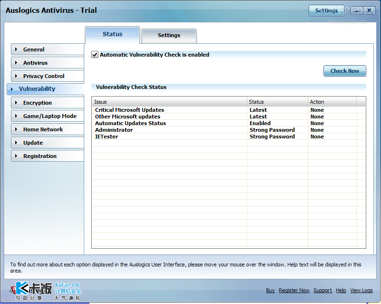381x304 pixels.
Task: Click the Game/Laptop Mode arrow icon
Action: pos(16,116)
